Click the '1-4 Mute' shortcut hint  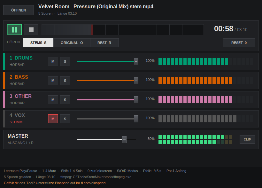pyautogui.click(x=49, y=171)
